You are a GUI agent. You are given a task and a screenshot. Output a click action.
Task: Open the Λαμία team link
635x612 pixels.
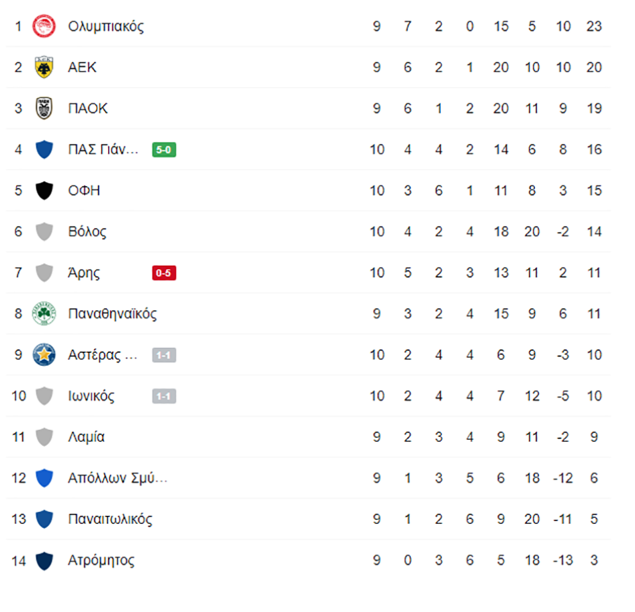coord(86,437)
